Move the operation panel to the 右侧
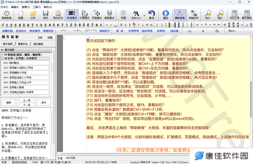Image resolution: width=253 pixels, height=164 pixels. click(40, 37)
